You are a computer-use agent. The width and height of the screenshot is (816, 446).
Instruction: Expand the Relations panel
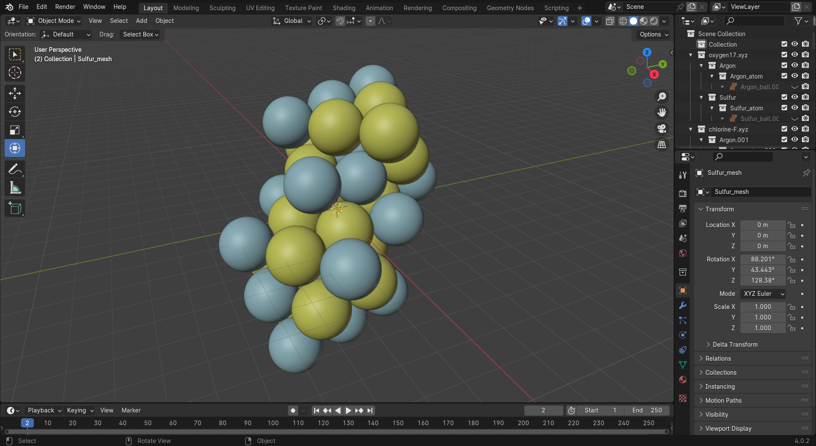(718, 359)
